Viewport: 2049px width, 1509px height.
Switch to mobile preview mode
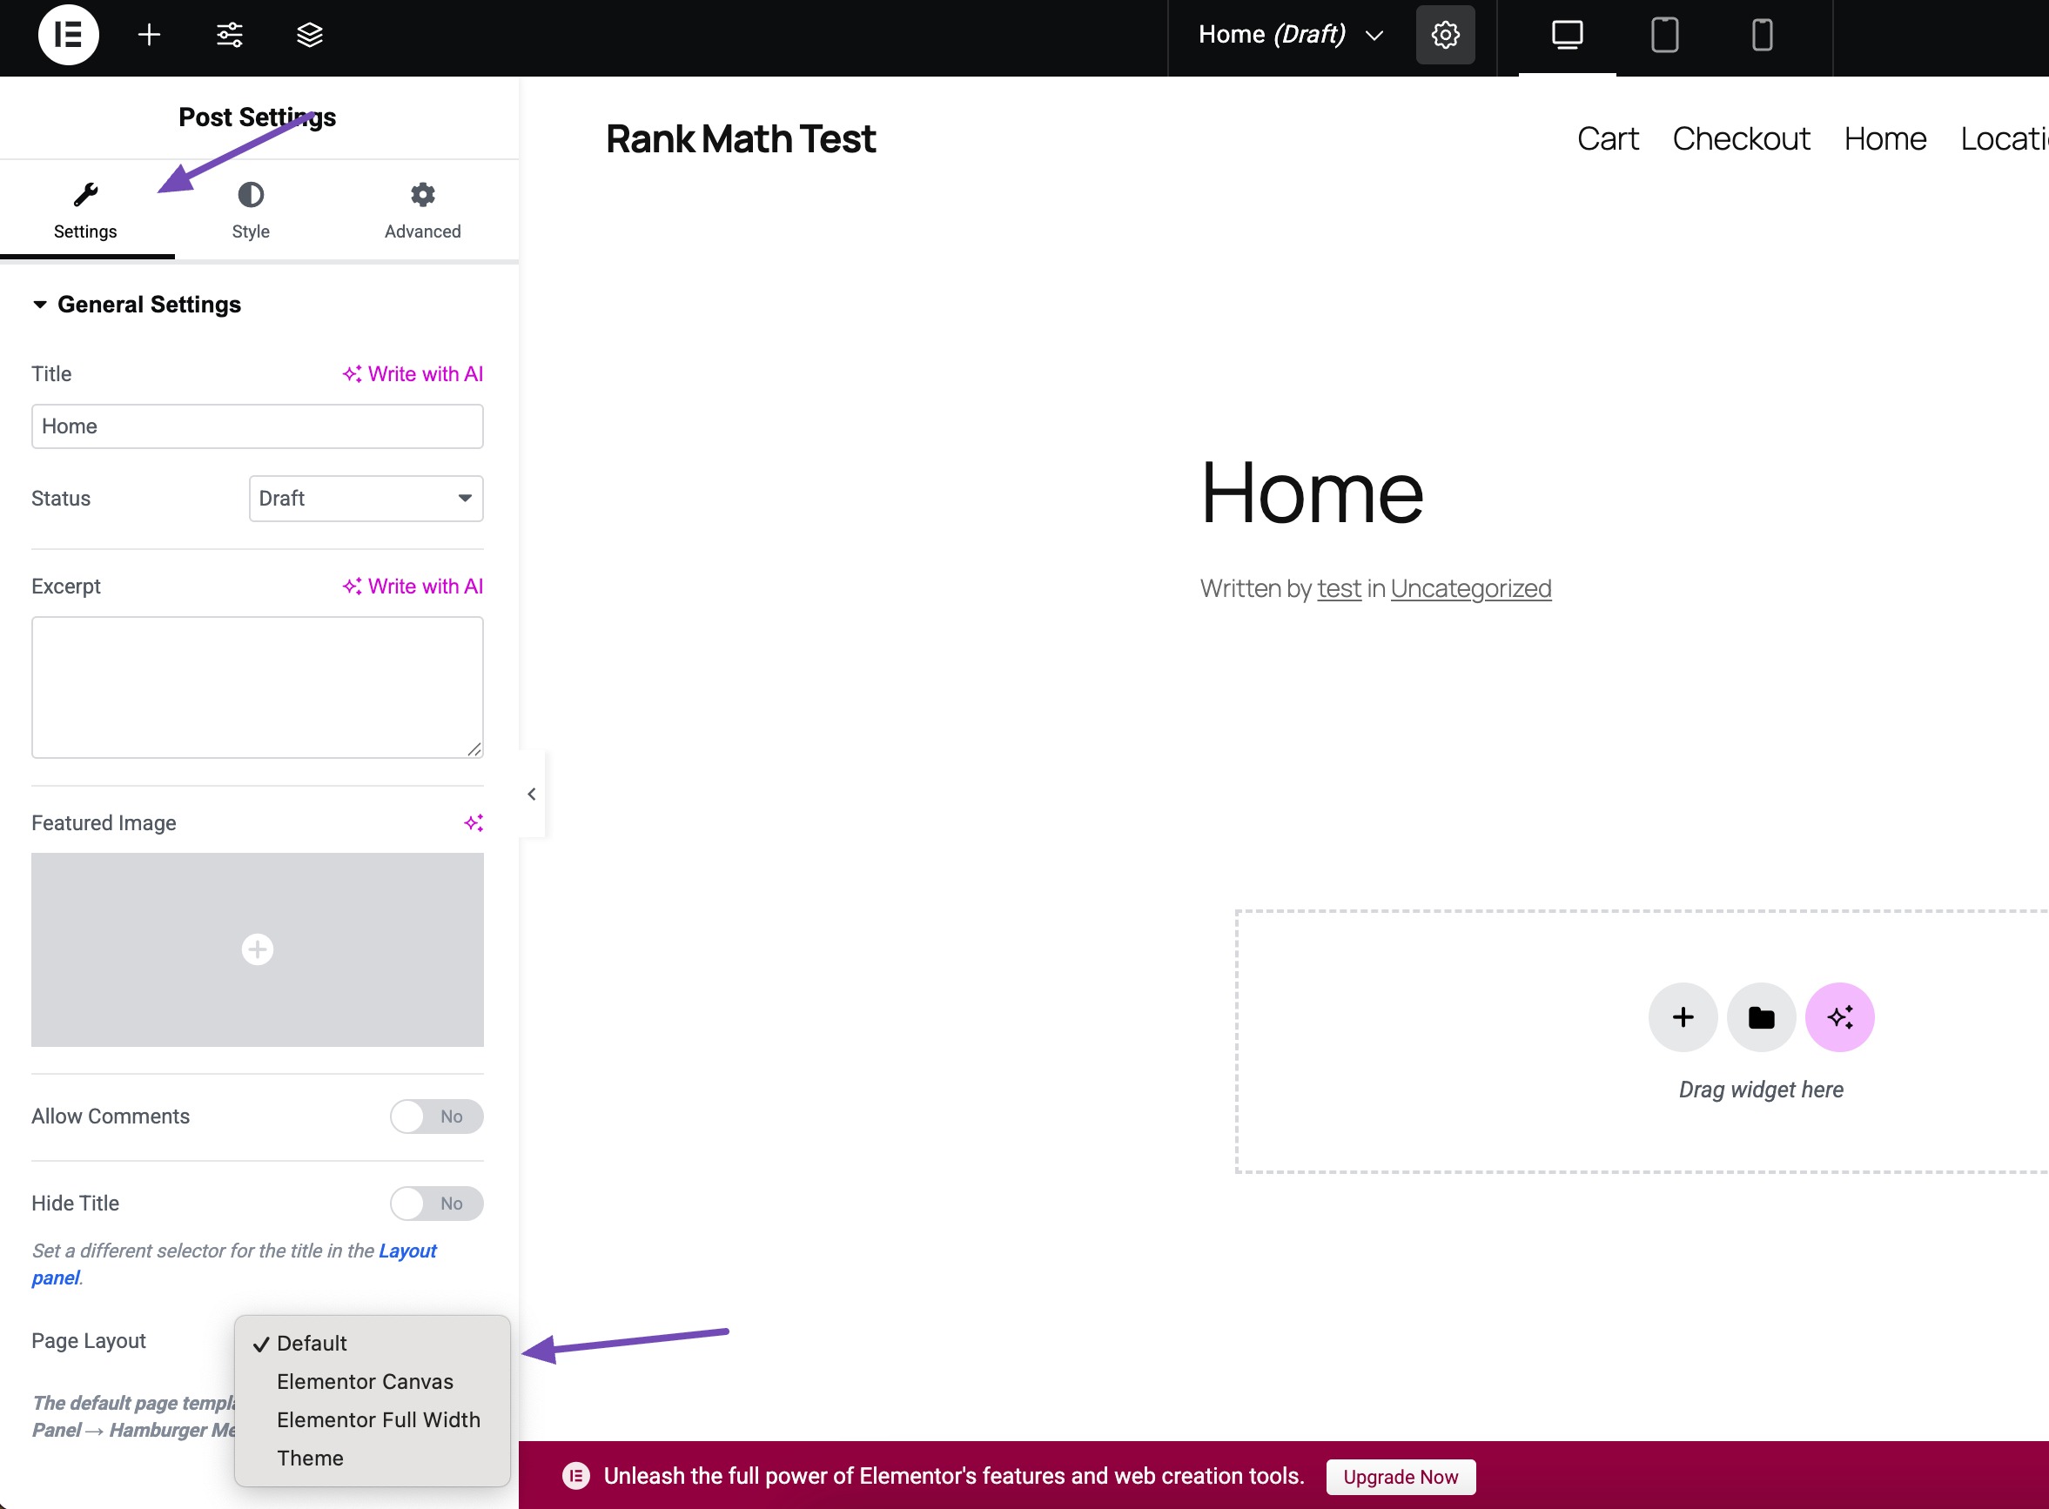point(1762,35)
